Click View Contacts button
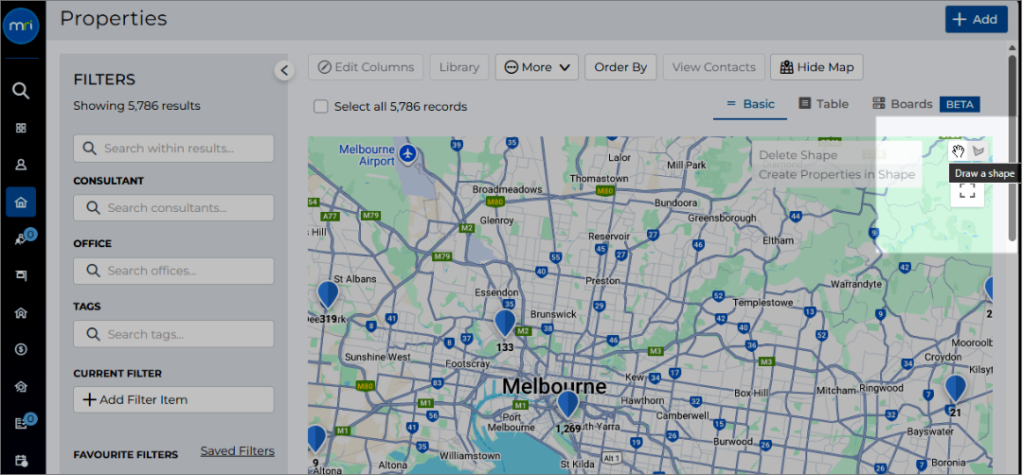The image size is (1023, 475). coord(714,67)
